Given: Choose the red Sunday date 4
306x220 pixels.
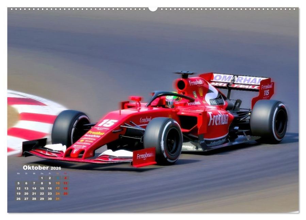Looking at the screenshot, I should point(66,178).
